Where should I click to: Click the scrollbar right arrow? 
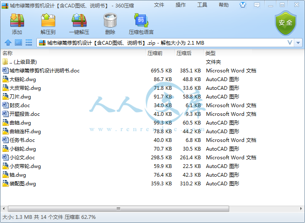click(x=301, y=209)
